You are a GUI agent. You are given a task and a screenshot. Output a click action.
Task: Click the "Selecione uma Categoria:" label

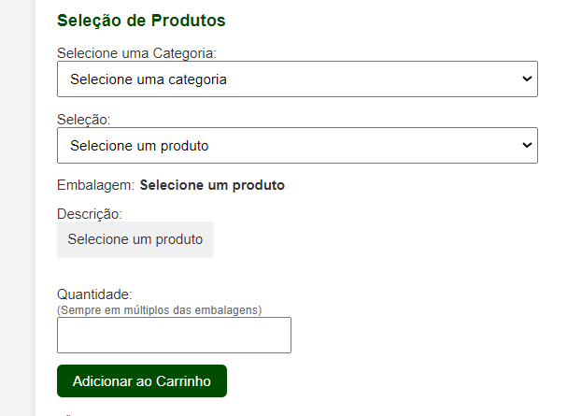pyautogui.click(x=143, y=53)
